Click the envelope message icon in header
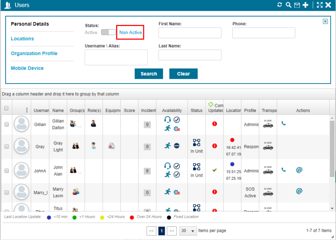 point(297,5)
